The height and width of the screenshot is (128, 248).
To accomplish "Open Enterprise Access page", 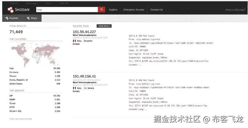I will pyautogui.click(x=134, y=10).
